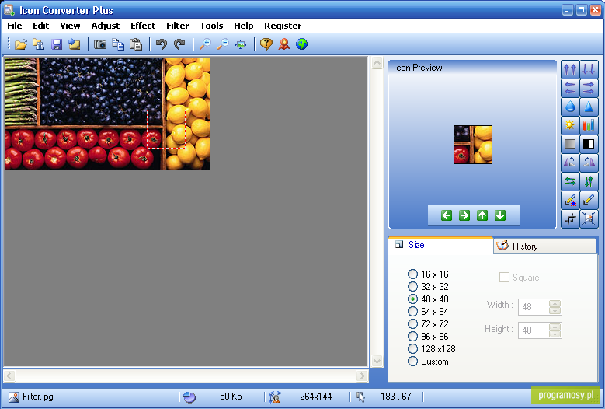Open the Tools menu

click(211, 26)
